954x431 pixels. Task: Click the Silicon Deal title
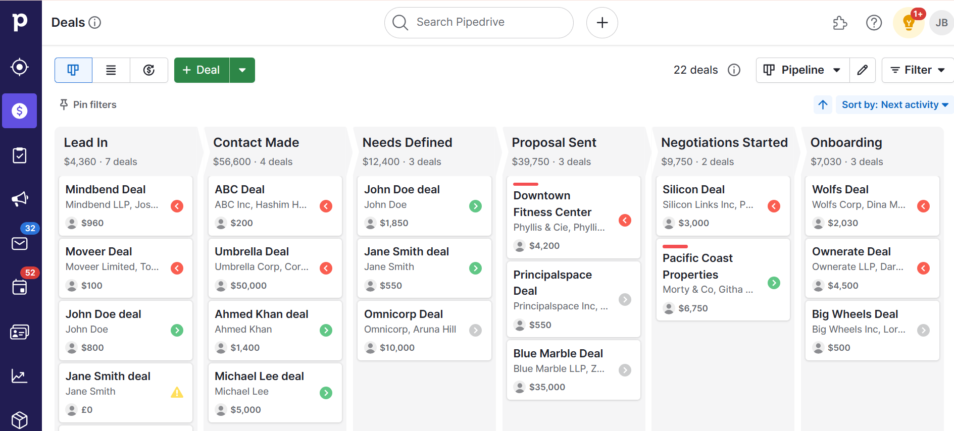[693, 189]
